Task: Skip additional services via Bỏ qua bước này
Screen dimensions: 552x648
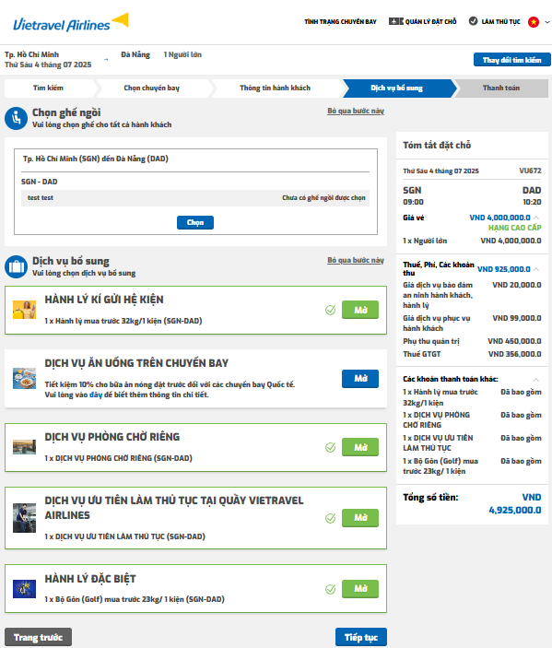Action: pyautogui.click(x=356, y=260)
